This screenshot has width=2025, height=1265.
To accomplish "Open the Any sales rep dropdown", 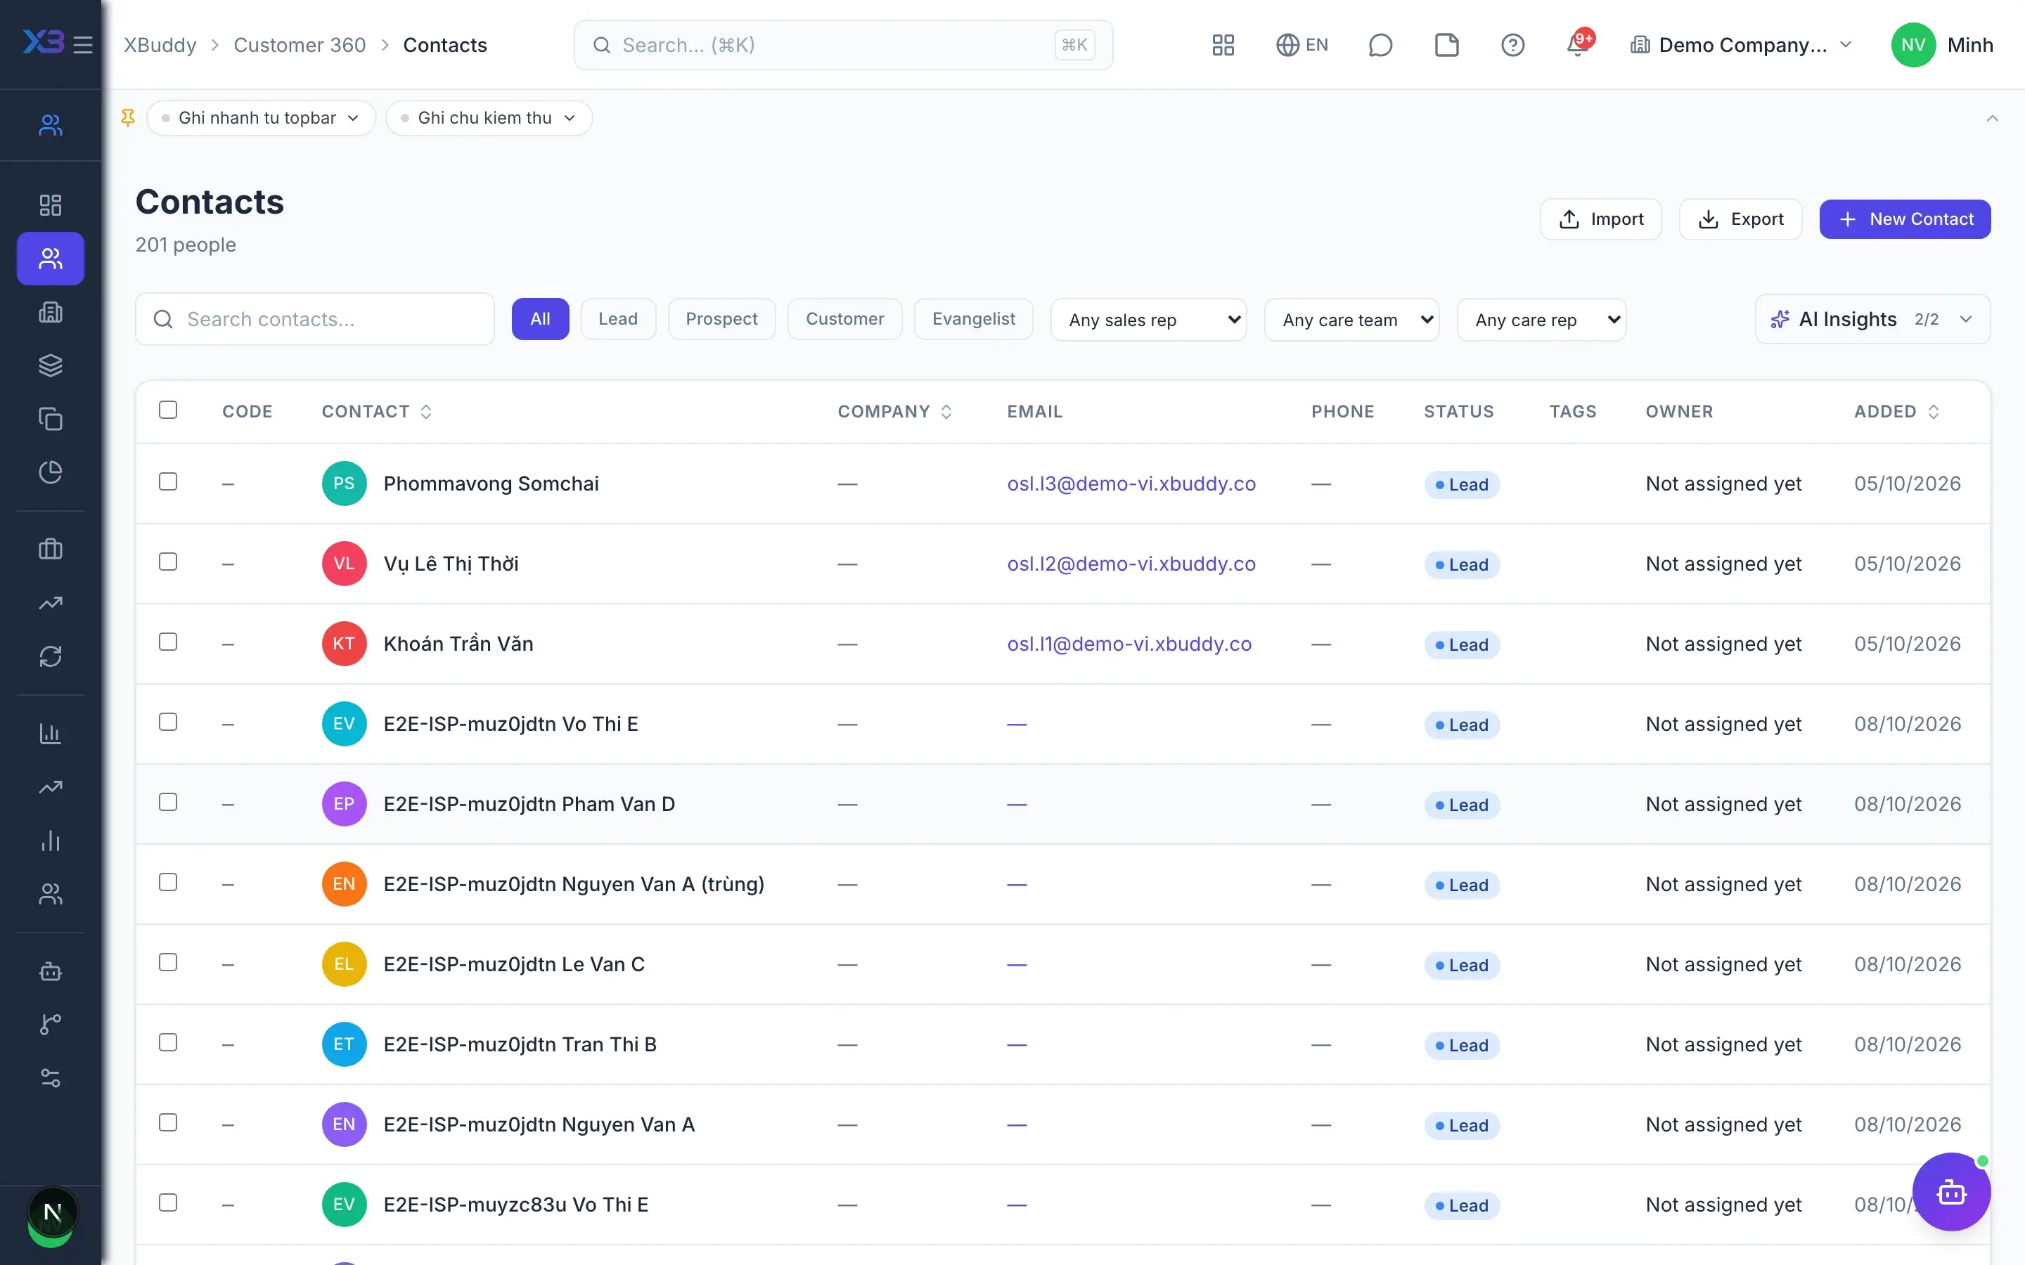I will tap(1148, 320).
